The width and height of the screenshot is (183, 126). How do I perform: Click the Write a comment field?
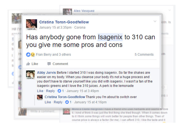click(x=44, y=111)
